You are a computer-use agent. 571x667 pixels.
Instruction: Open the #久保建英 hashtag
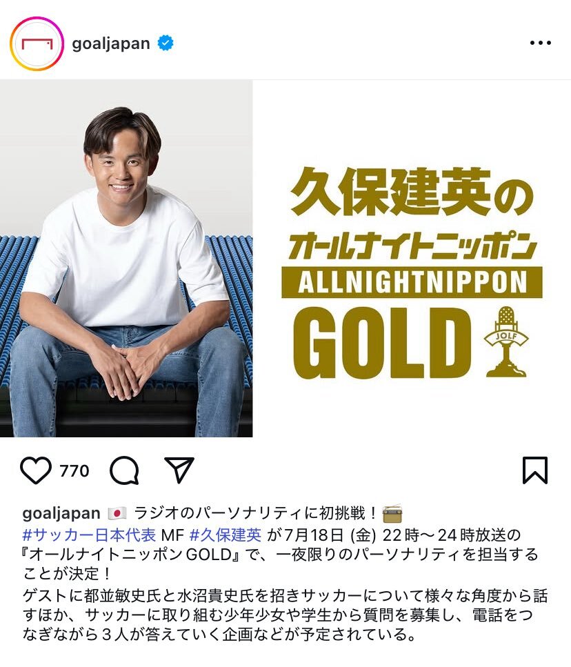226,535
